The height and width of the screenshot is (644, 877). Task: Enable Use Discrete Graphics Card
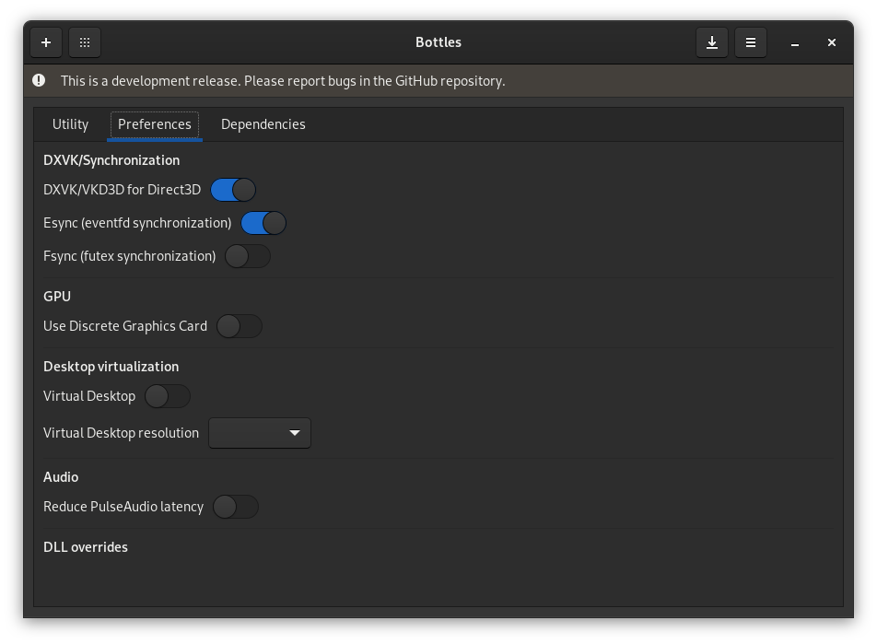click(240, 326)
